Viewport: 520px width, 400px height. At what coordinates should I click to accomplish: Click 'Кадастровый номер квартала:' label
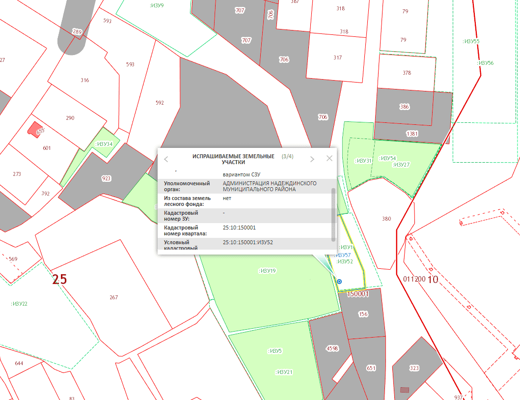click(x=185, y=230)
